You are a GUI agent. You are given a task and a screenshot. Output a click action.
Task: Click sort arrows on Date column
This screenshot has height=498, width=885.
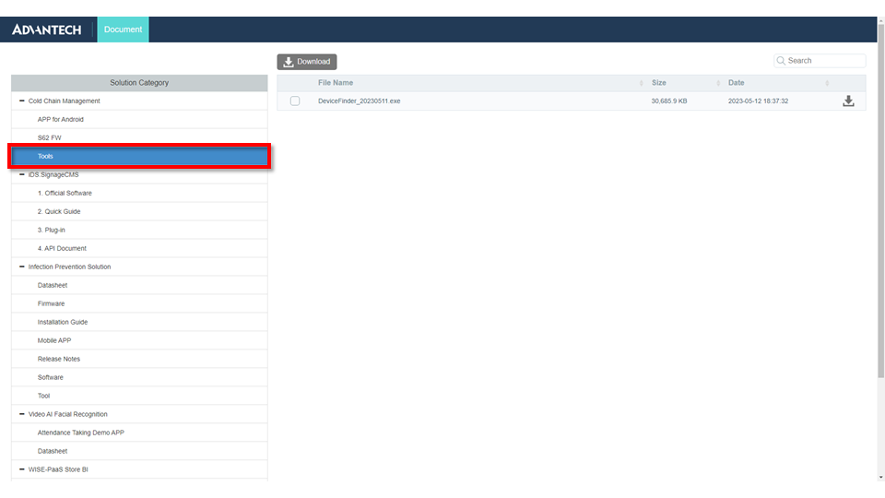[x=827, y=83]
